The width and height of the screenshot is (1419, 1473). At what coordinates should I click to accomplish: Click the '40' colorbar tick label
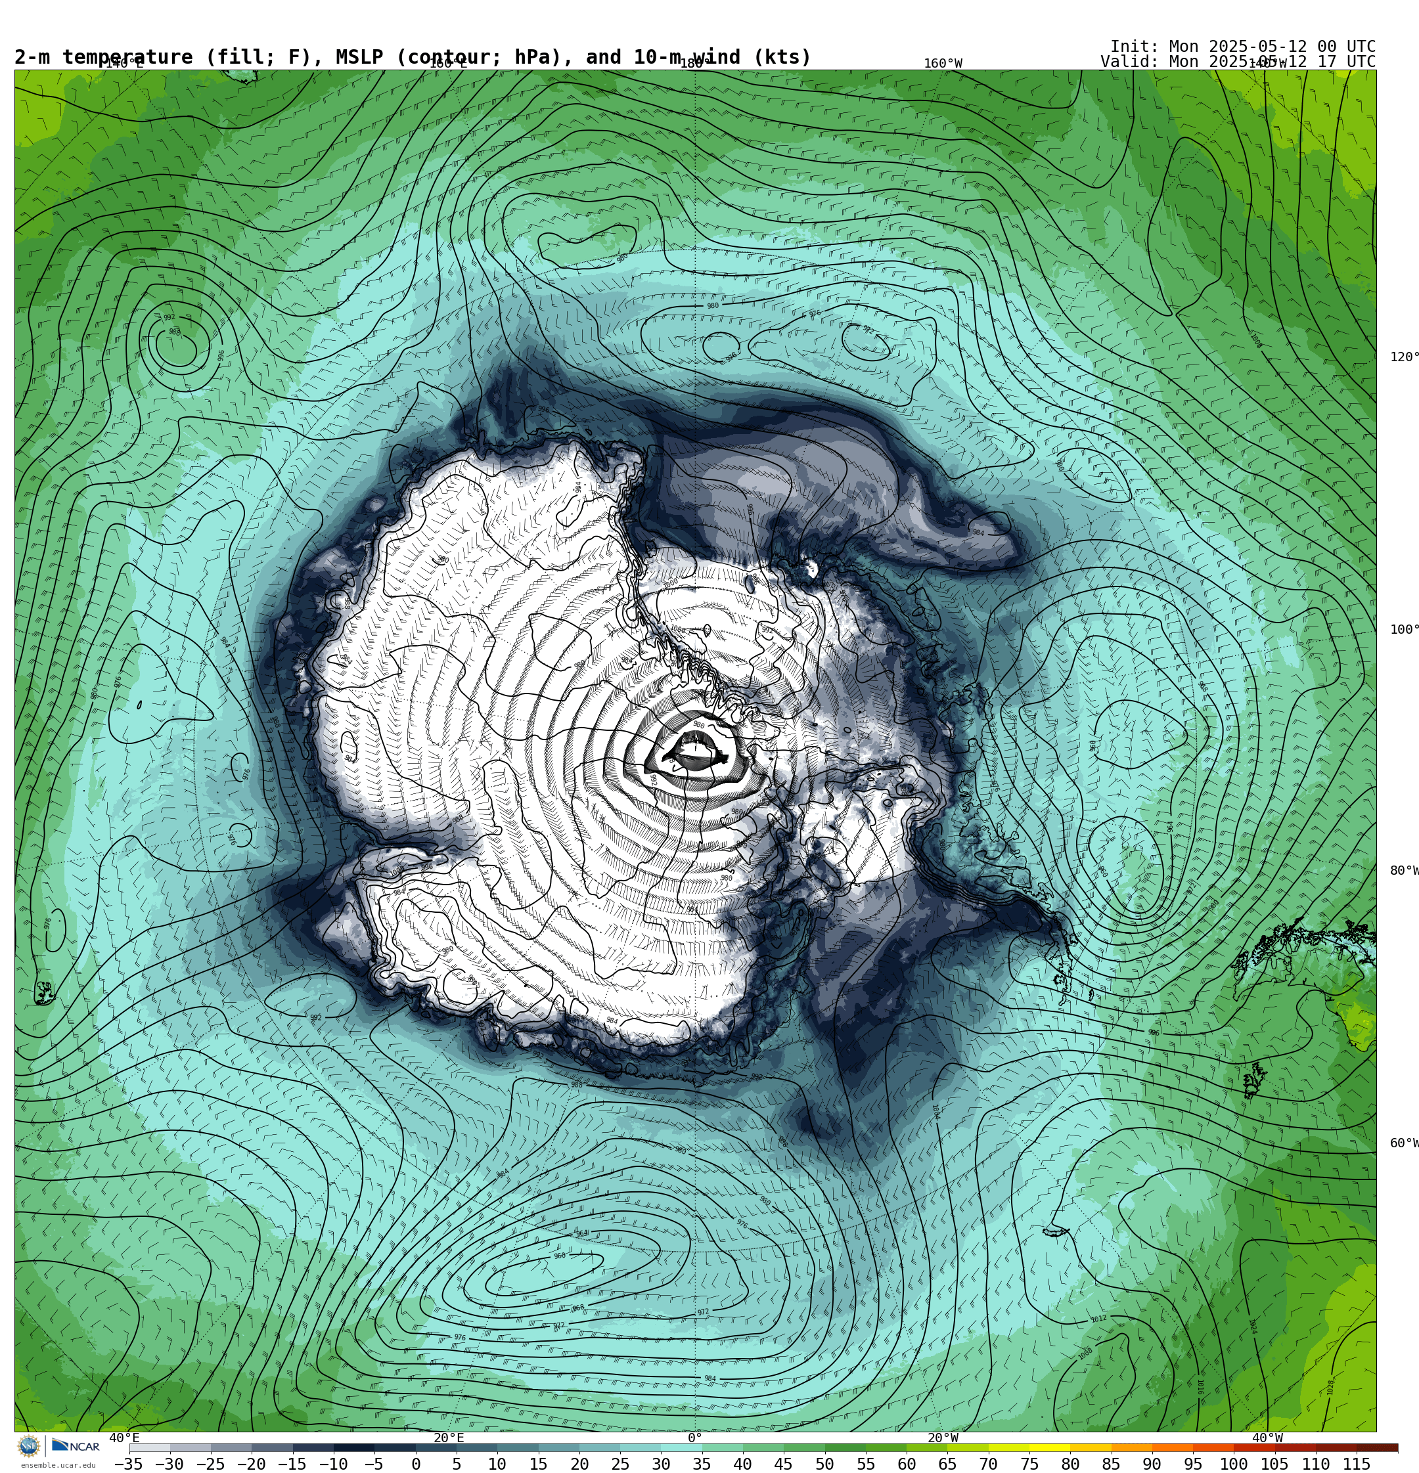tap(743, 1464)
